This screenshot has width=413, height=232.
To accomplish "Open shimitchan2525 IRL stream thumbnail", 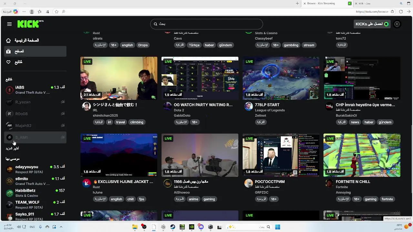I will [119, 78].
